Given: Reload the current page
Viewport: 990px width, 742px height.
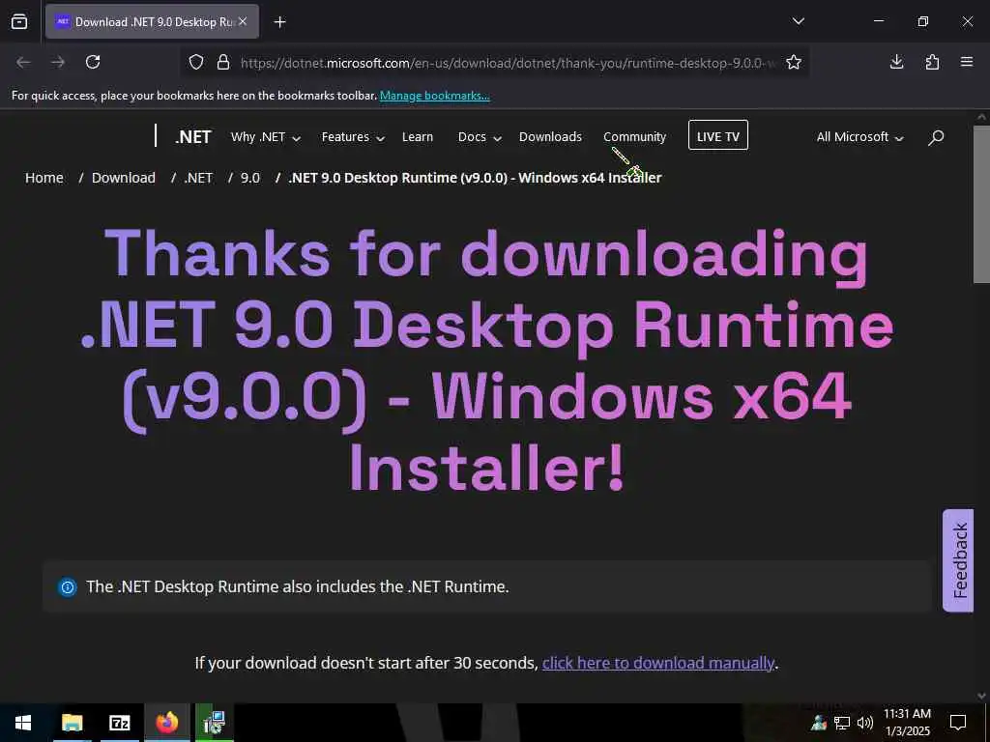Looking at the screenshot, I should (x=93, y=62).
